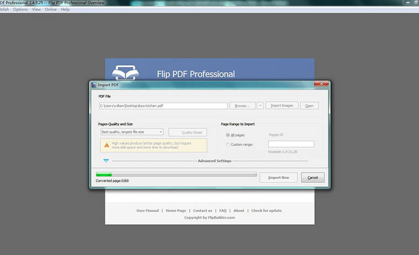The width and height of the screenshot is (419, 255).
Task: Select the Custom range radio button
Action: tap(228, 144)
